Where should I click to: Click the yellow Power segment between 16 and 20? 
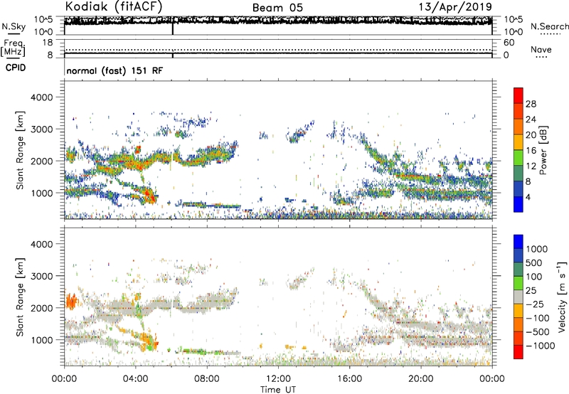point(519,142)
